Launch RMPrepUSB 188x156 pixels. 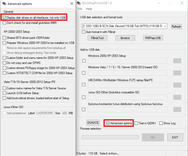[x=153, y=38]
